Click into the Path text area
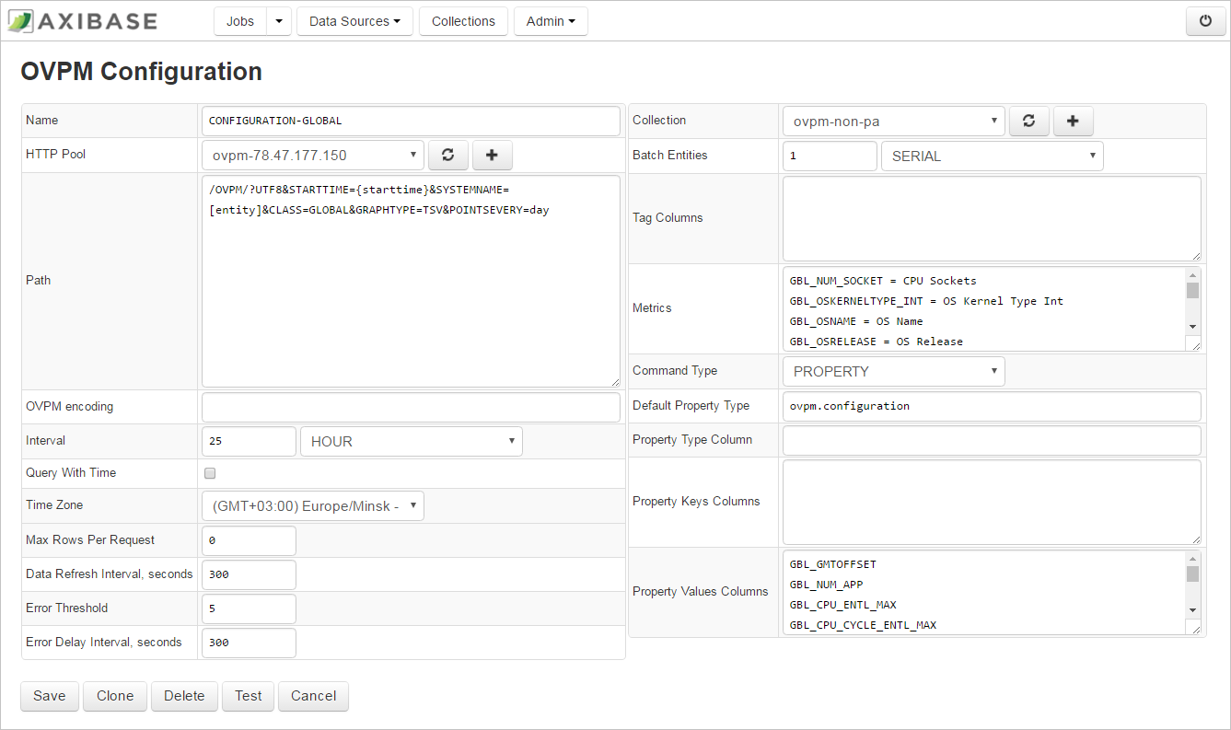 pyautogui.click(x=411, y=281)
